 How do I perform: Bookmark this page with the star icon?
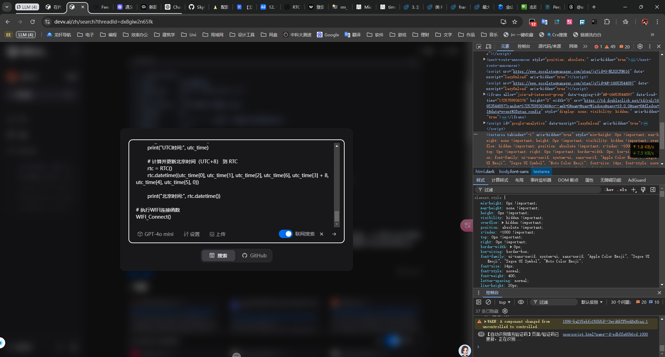515,22
